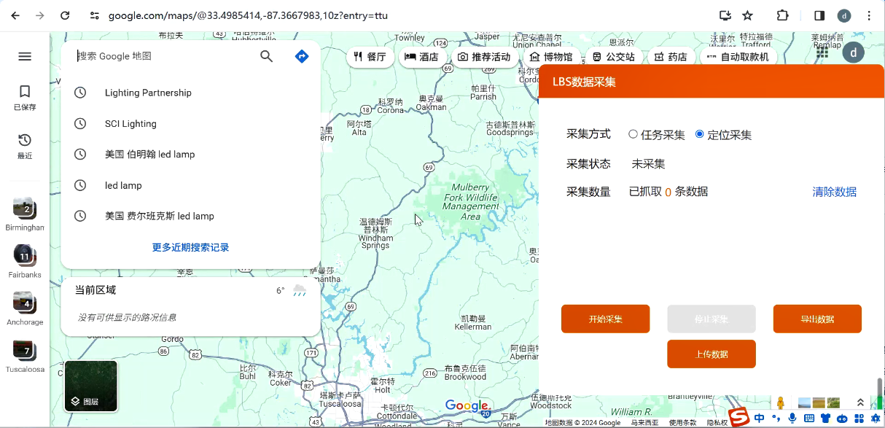Viewport: 885px width, 428px height.
Task: Click the browser address bar URL
Action: point(248,15)
